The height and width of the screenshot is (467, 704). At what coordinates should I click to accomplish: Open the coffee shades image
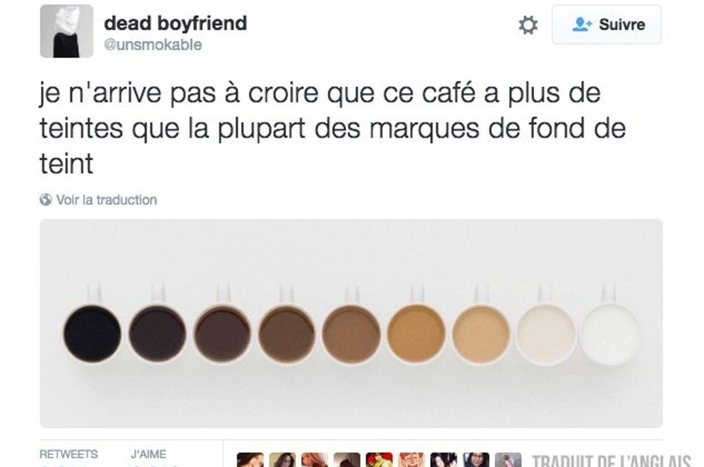351,324
